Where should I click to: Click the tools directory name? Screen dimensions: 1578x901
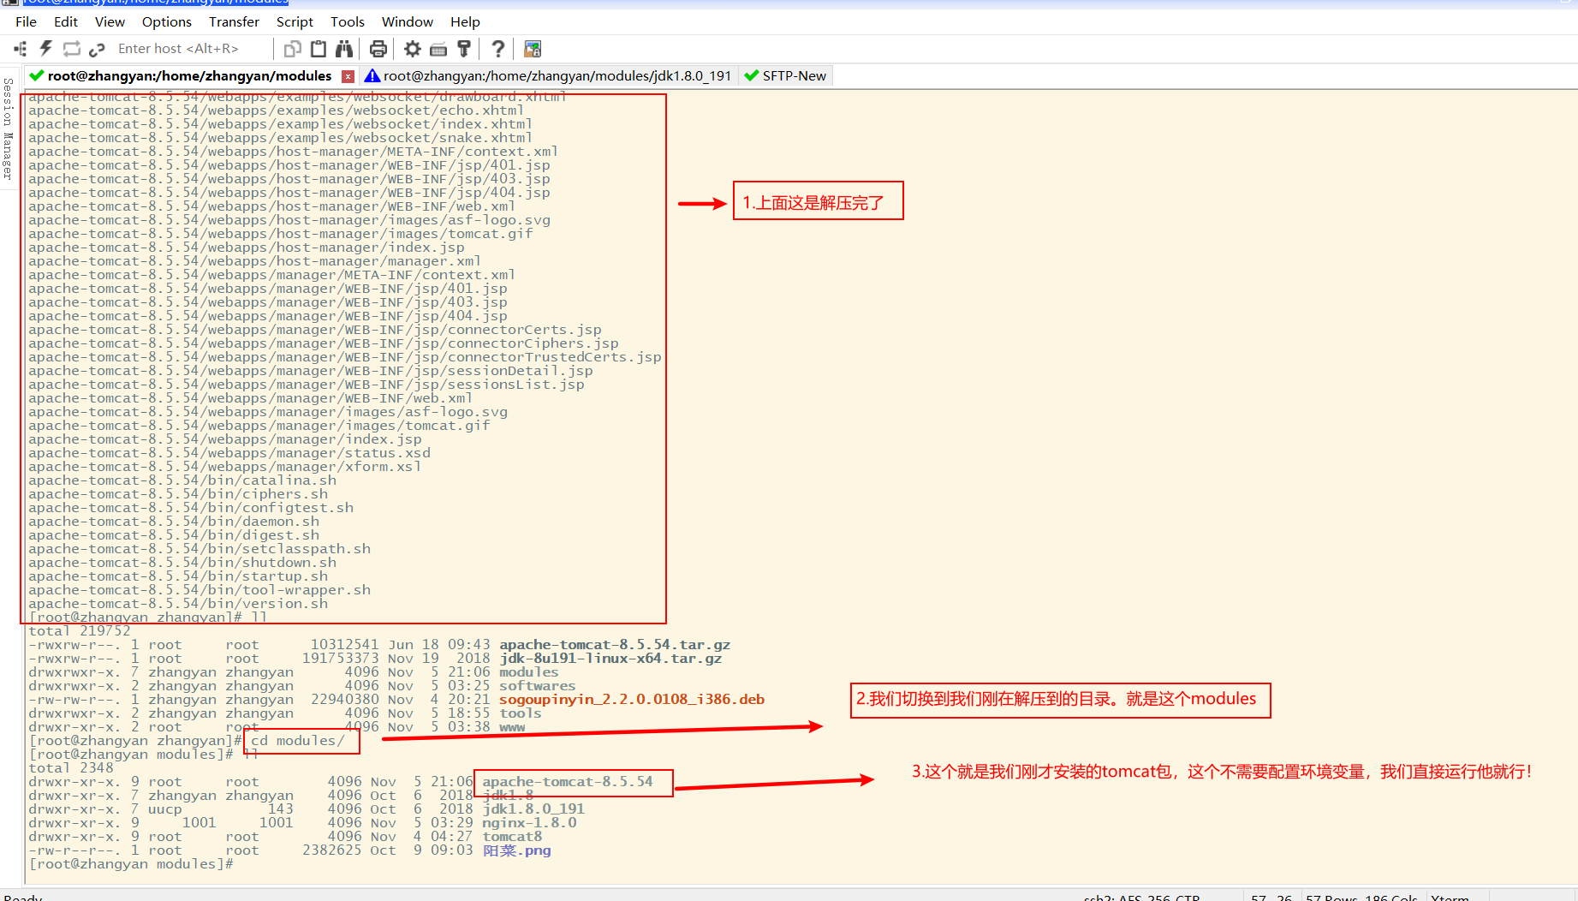[x=521, y=713]
